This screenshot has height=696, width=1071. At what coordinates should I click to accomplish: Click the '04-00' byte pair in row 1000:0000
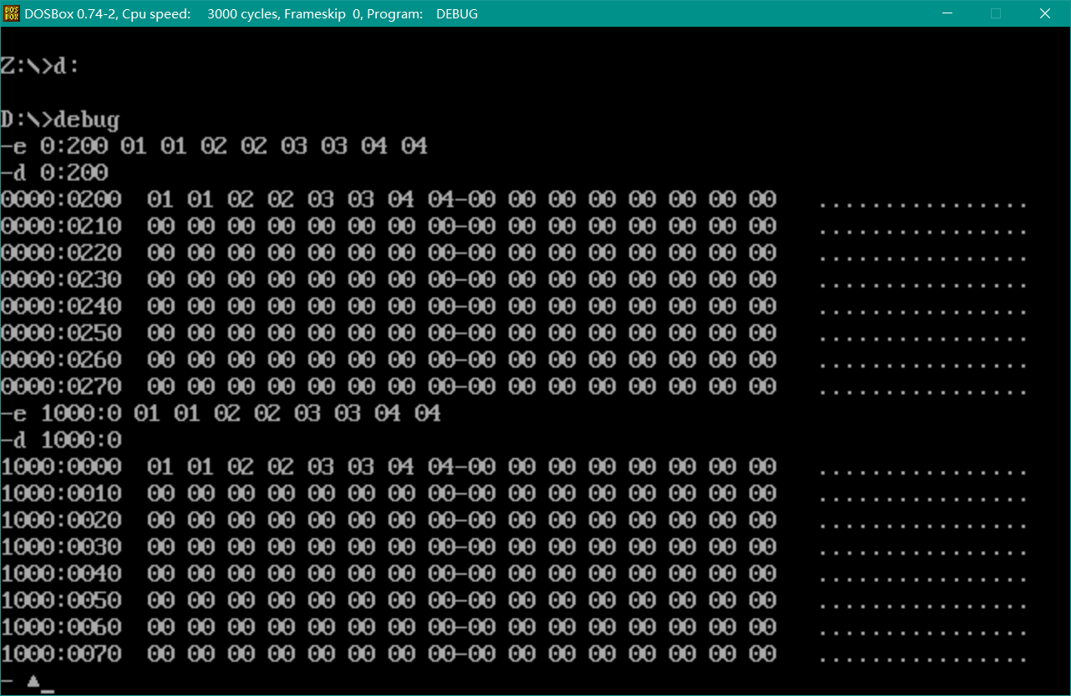(x=462, y=467)
